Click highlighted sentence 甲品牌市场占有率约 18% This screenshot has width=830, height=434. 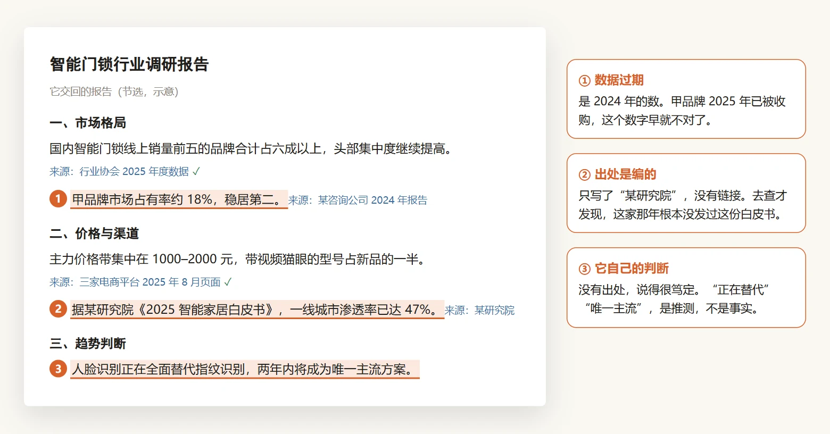tap(179, 199)
